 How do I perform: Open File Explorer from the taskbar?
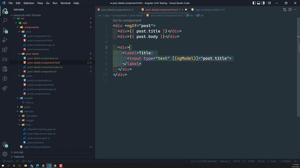pyautogui.click(x=26, y=166)
